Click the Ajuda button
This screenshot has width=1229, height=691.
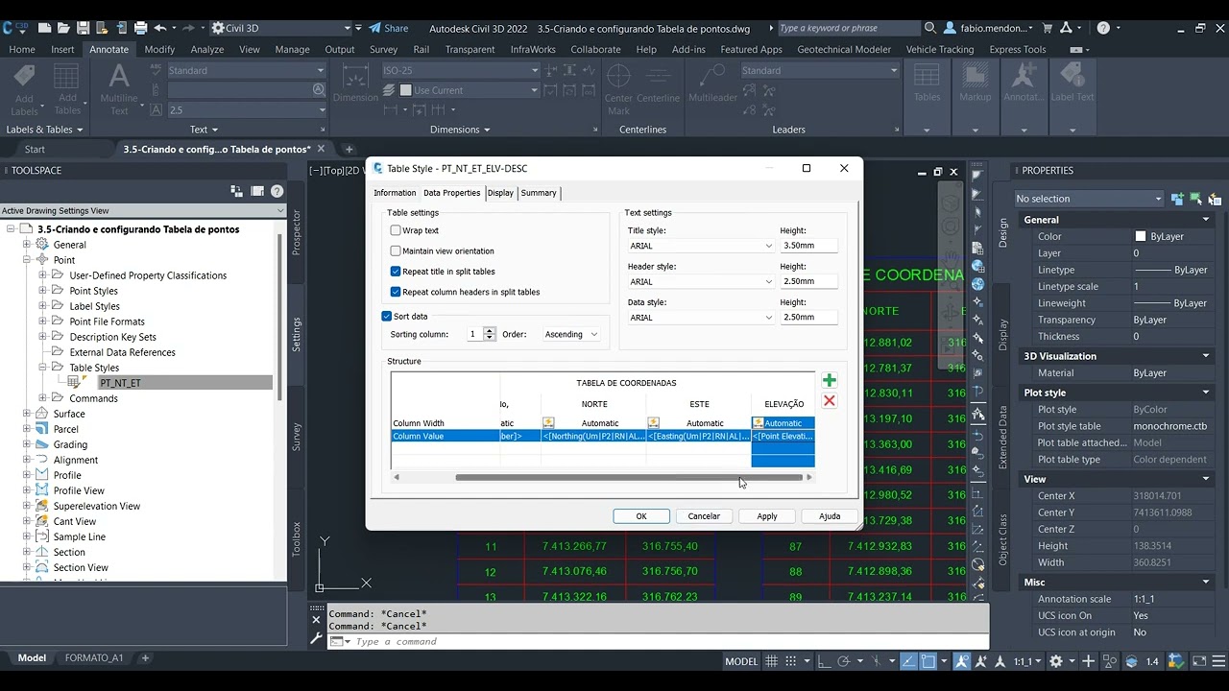(830, 516)
